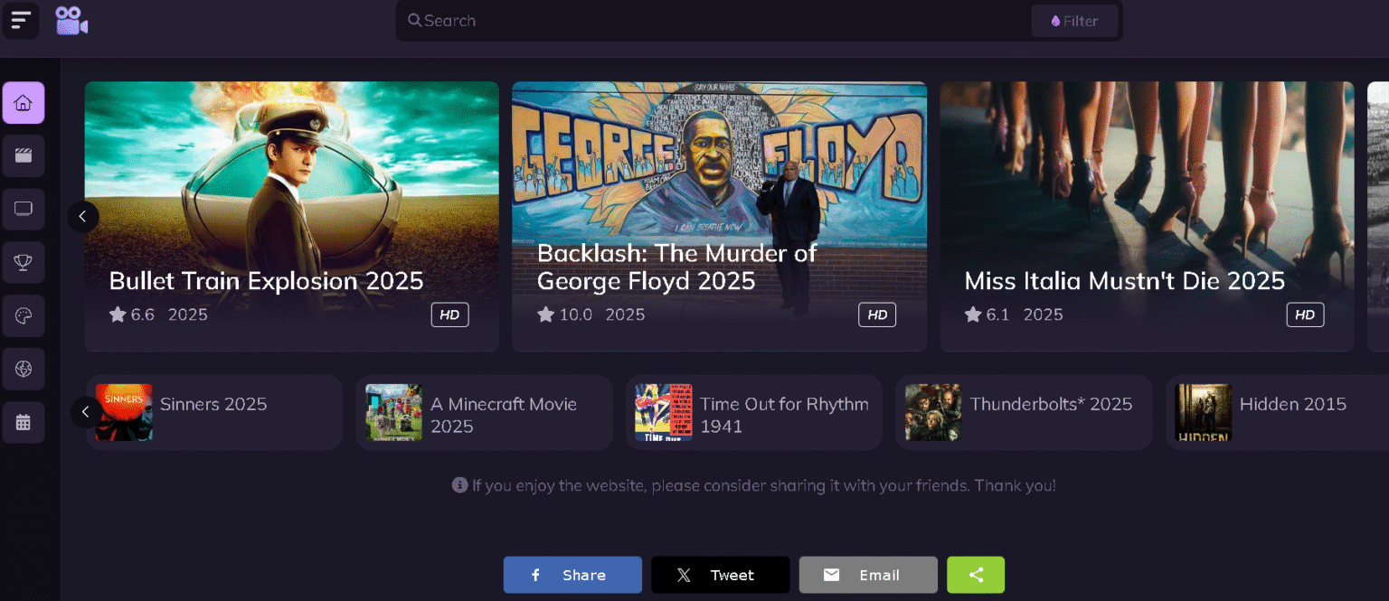Open Miss Italia Mustn't Die 2025
The width and height of the screenshot is (1389, 601).
tap(1146, 216)
